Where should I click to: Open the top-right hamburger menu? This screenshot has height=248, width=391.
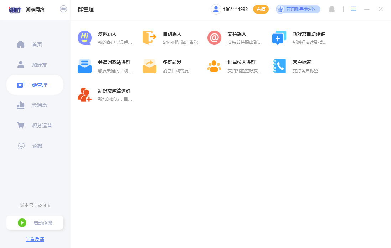353,9
